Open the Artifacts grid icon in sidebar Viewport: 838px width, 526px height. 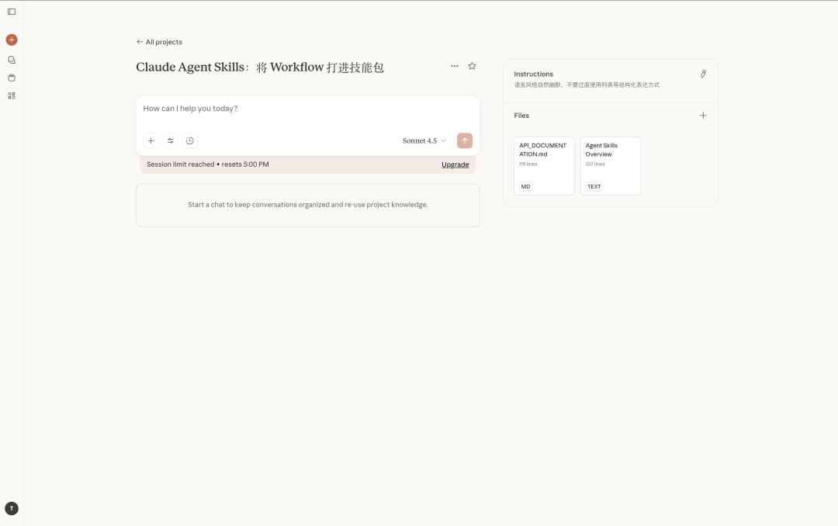12,95
